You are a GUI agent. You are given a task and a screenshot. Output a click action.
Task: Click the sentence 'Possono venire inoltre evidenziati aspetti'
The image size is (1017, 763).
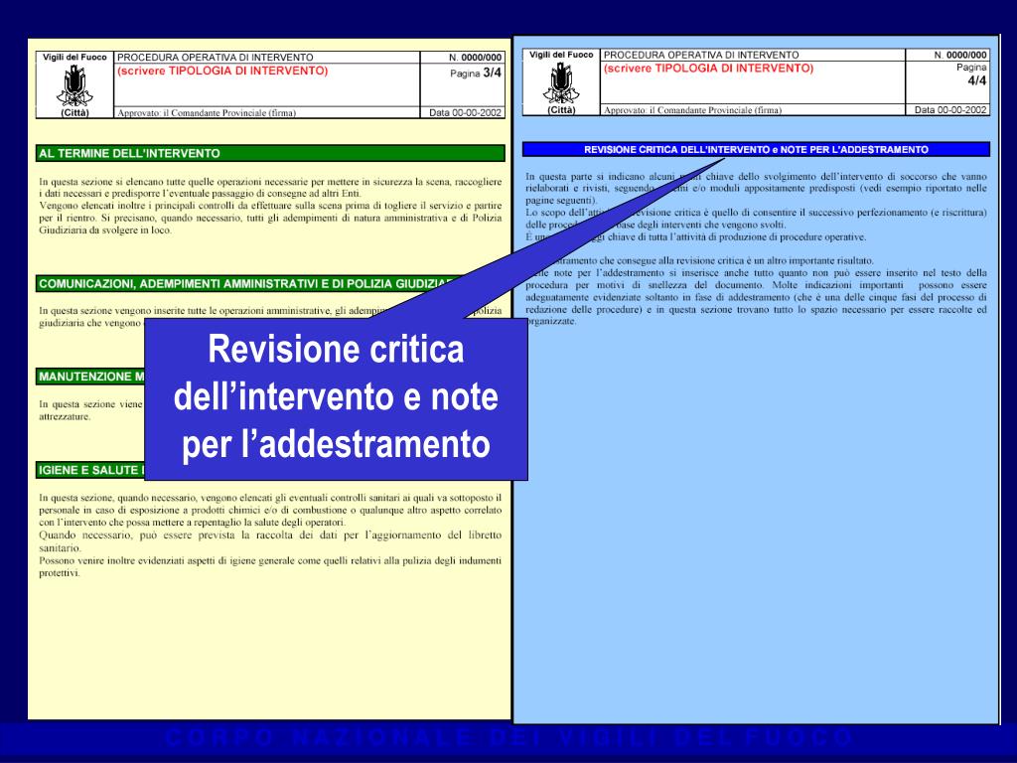[270, 566]
